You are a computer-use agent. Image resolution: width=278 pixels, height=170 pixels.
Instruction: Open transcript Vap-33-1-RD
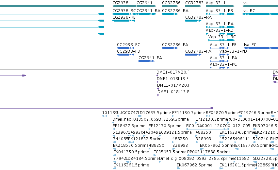[220, 34]
